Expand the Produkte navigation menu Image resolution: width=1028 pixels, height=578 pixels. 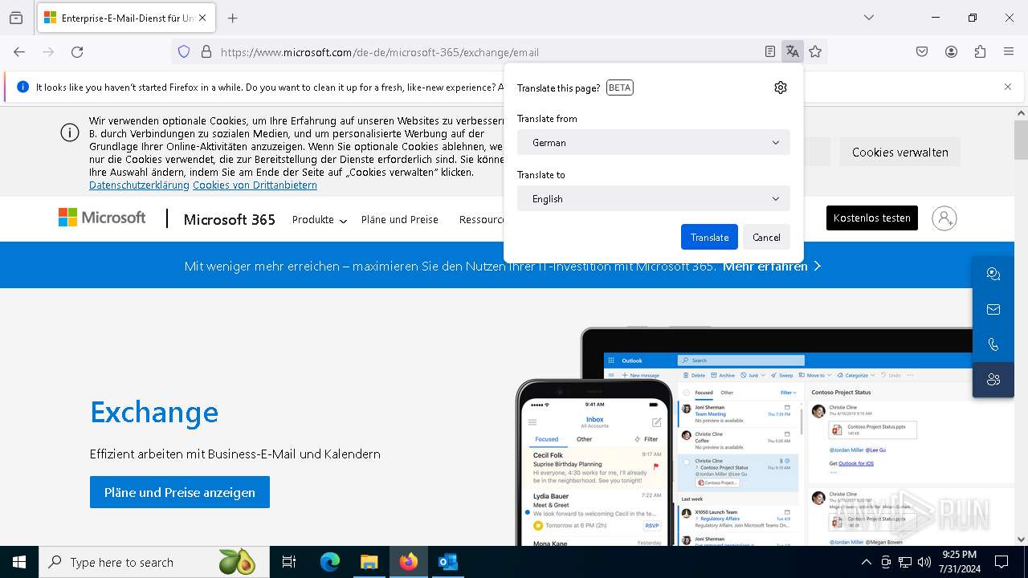coord(319,219)
